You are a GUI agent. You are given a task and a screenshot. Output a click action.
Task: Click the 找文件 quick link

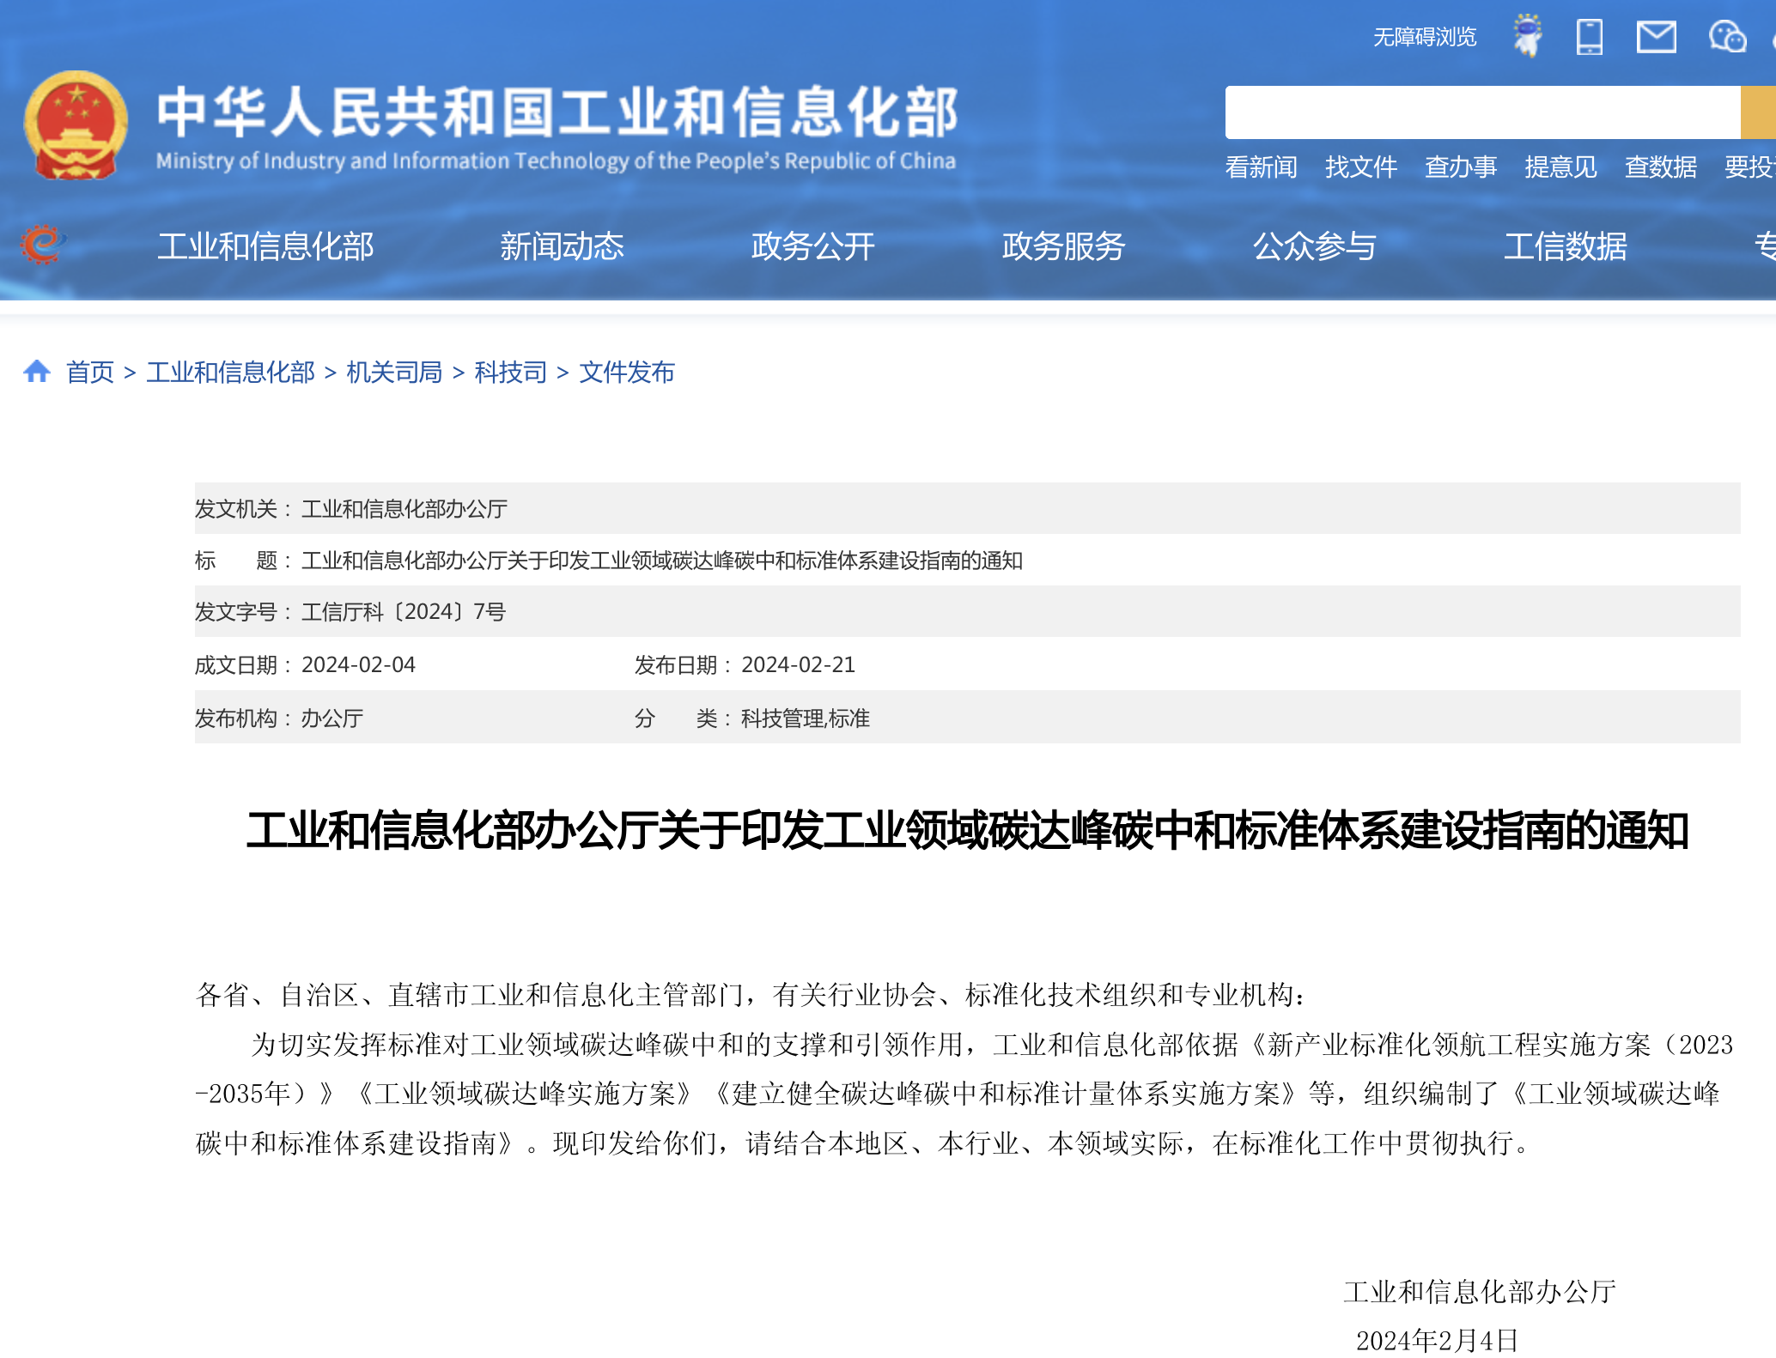(1360, 167)
